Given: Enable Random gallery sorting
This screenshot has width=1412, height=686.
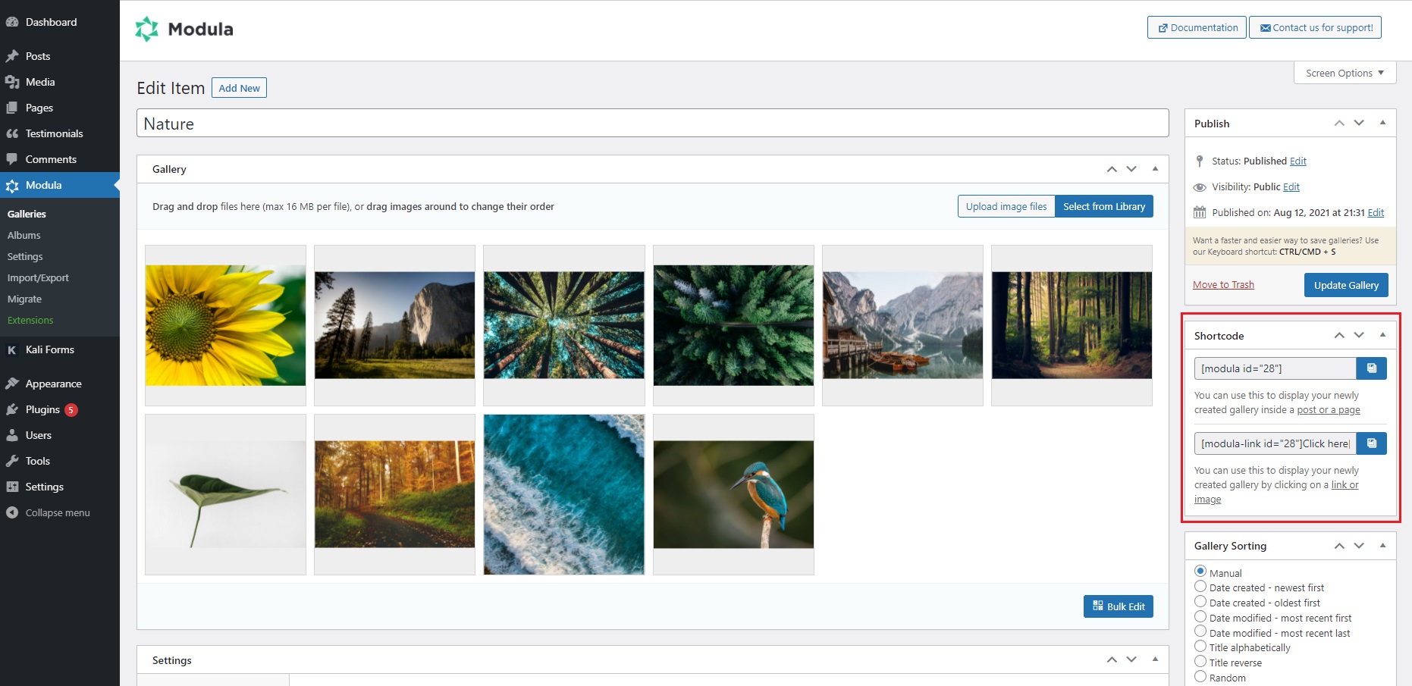Looking at the screenshot, I should pos(1200,676).
